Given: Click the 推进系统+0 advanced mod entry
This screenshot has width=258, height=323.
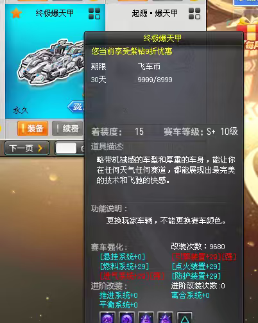Looking at the screenshot, I should point(119,295).
